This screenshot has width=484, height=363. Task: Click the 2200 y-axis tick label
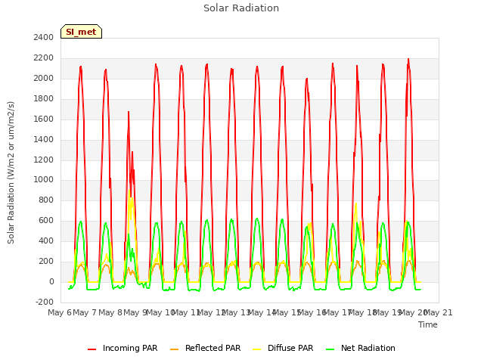click(44, 58)
